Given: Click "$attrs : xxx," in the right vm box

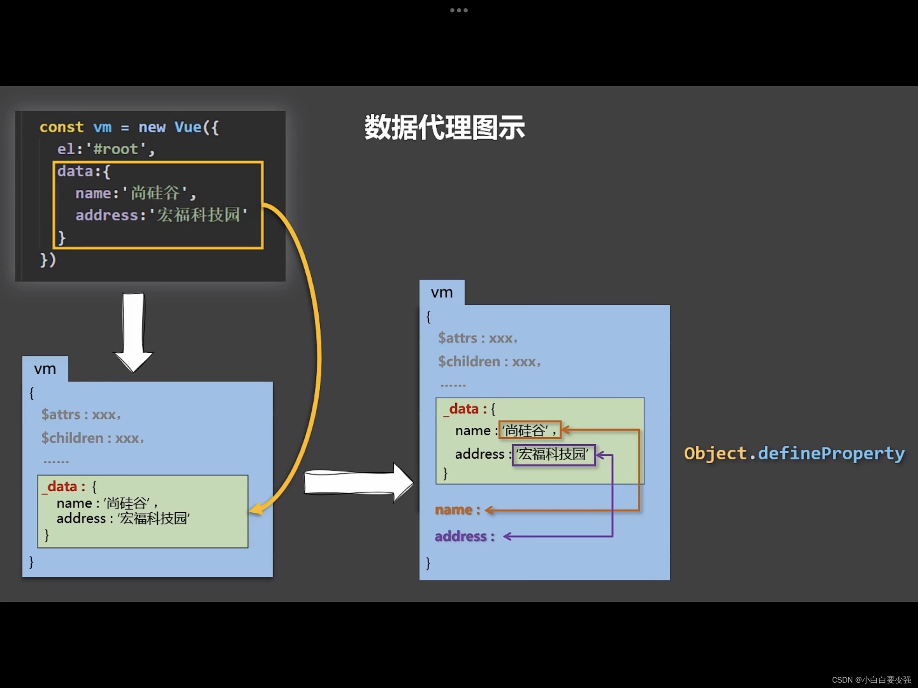Looking at the screenshot, I should (x=478, y=338).
